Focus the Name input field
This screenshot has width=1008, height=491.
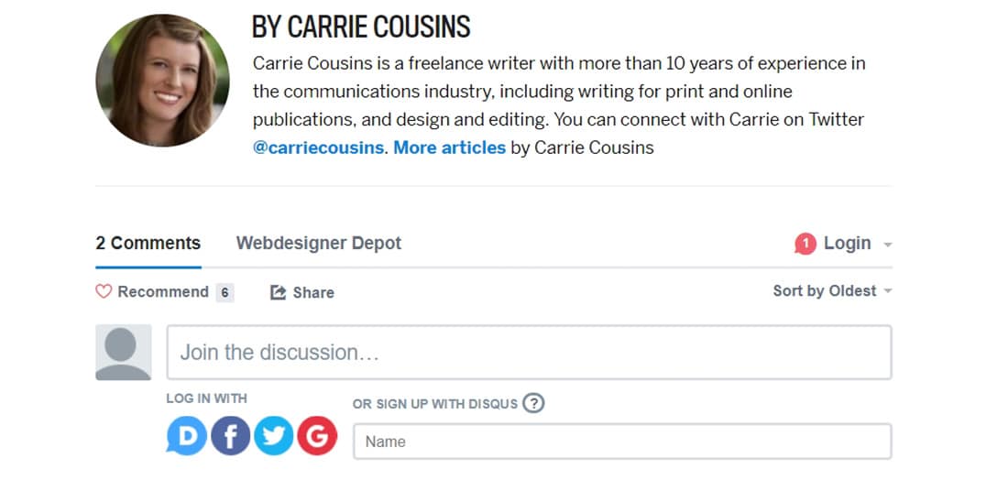pyautogui.click(x=622, y=442)
